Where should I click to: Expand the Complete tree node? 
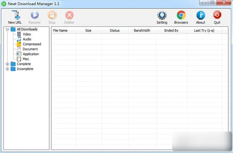click(x=7, y=64)
